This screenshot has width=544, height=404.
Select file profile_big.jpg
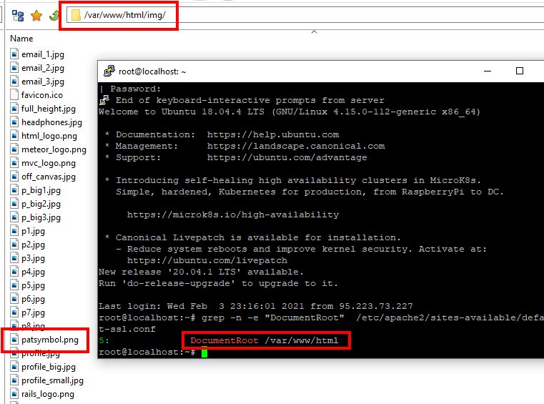pos(48,367)
